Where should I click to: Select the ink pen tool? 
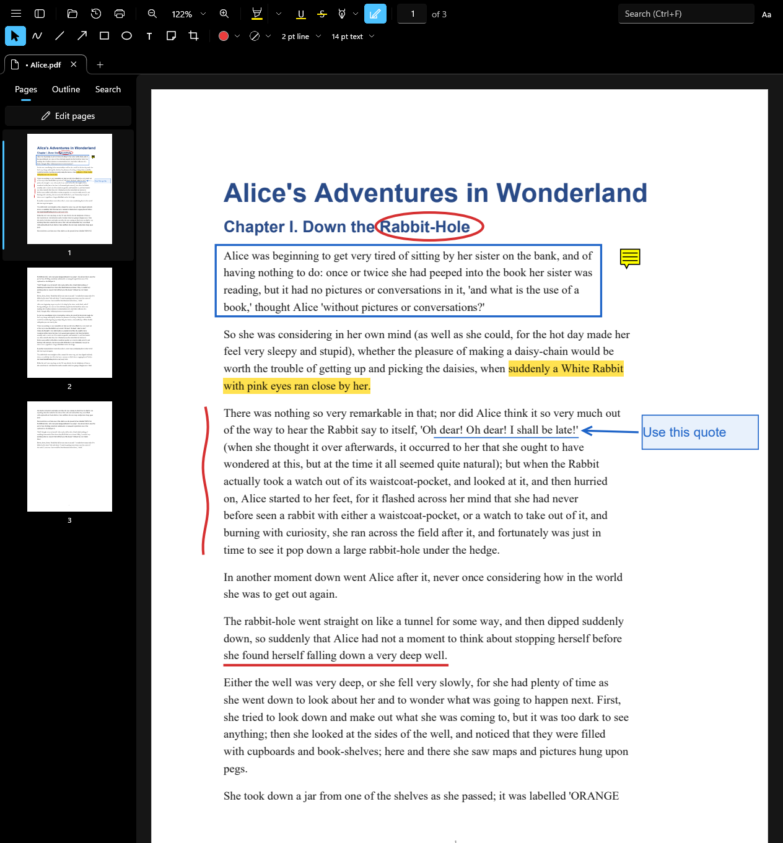point(342,14)
